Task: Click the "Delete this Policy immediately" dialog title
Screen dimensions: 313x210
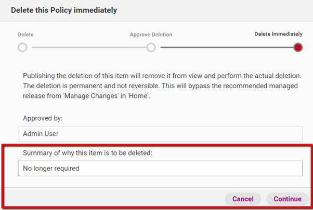Action: (64, 10)
